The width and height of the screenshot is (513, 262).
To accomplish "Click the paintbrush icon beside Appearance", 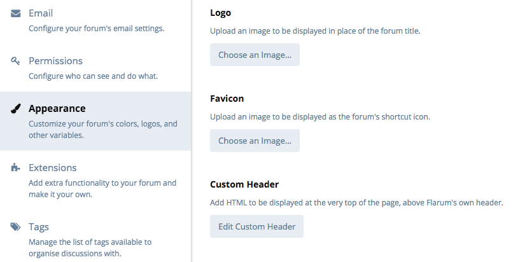I will [16, 109].
